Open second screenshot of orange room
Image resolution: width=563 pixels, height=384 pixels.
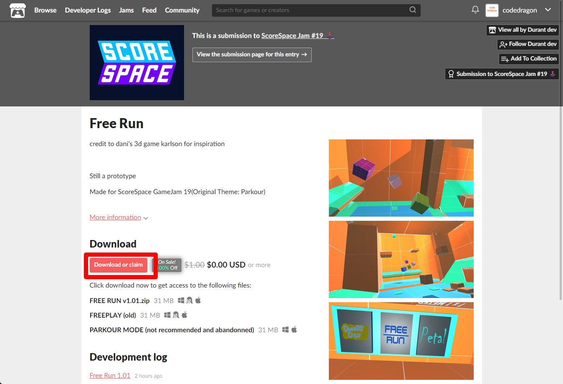tap(401, 259)
